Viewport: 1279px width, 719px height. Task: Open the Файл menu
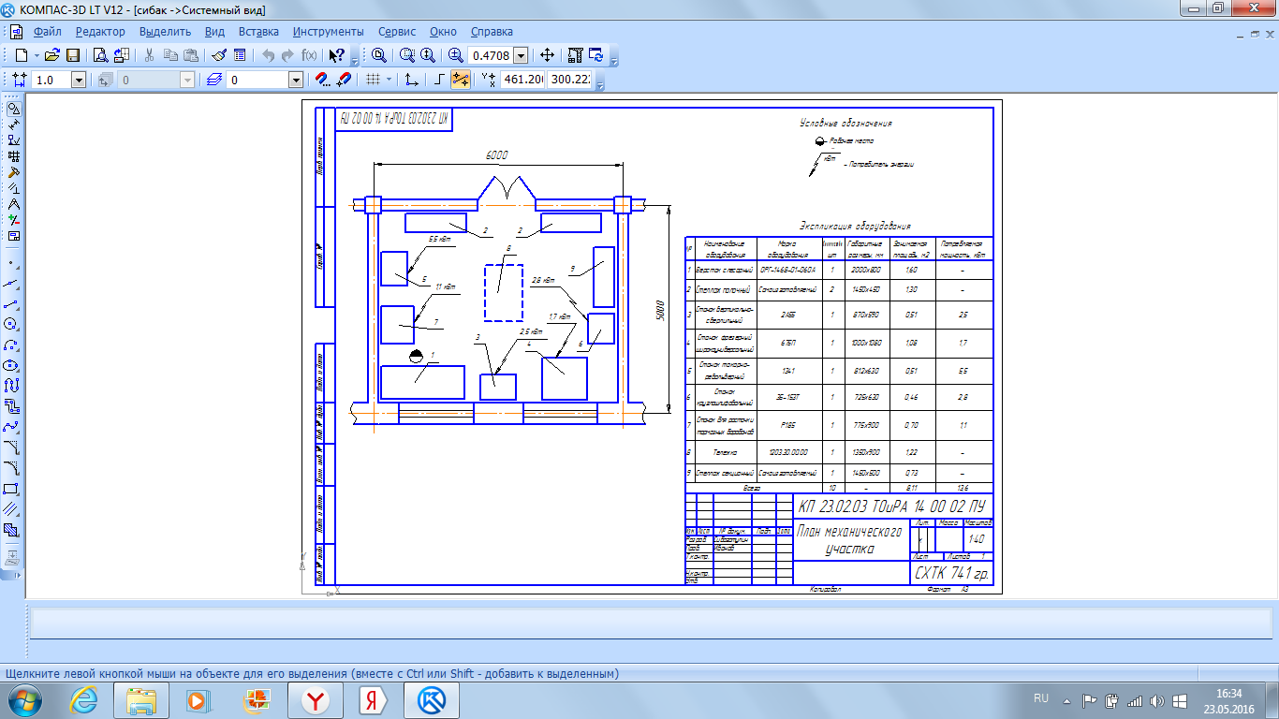pyautogui.click(x=47, y=32)
